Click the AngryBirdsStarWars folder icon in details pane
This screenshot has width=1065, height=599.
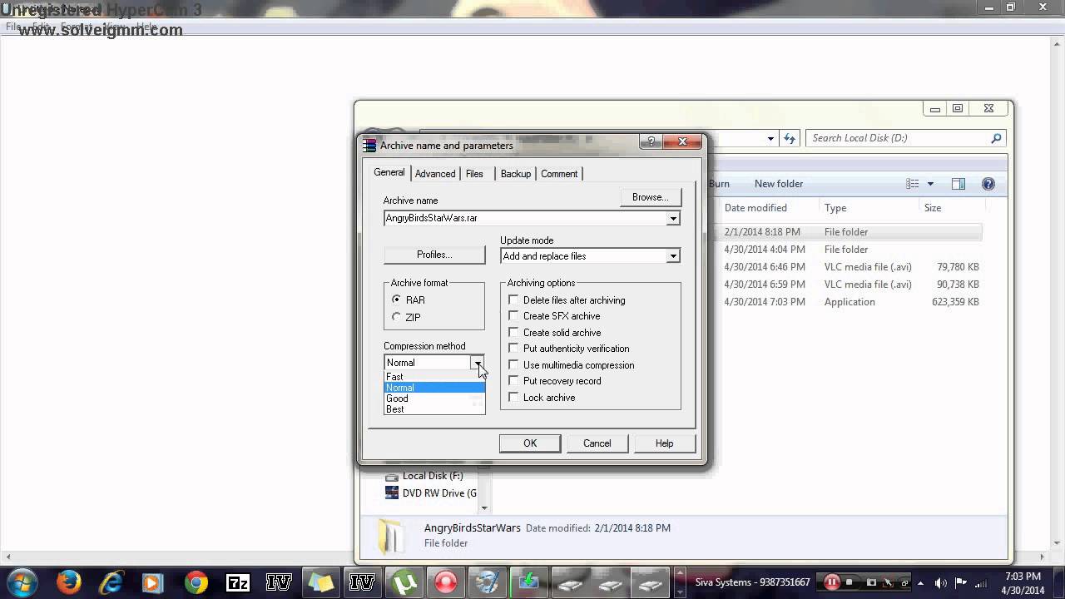click(x=390, y=536)
